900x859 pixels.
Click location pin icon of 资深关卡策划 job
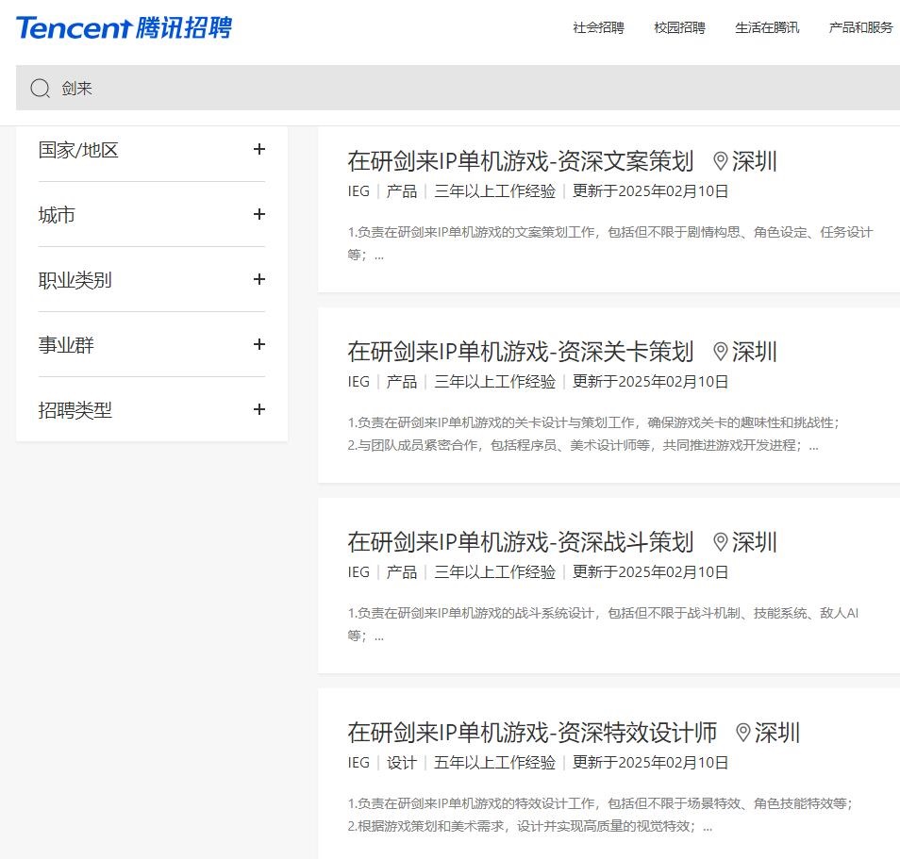tap(721, 352)
